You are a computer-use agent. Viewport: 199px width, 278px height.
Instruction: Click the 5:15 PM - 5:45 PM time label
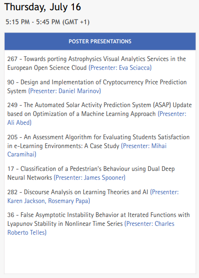point(47,22)
